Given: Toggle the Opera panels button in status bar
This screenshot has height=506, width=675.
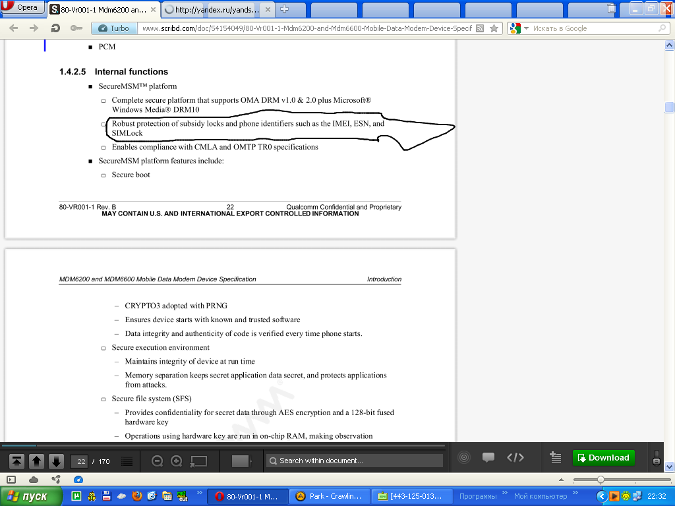Looking at the screenshot, I should (x=12, y=480).
